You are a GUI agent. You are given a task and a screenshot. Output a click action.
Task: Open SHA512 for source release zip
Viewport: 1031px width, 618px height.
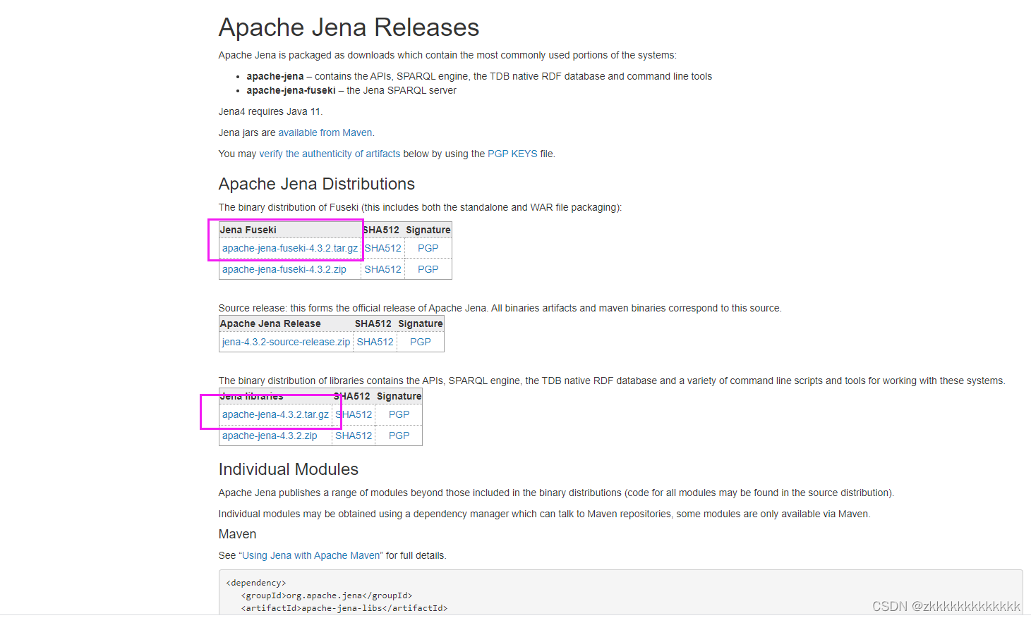coord(375,342)
